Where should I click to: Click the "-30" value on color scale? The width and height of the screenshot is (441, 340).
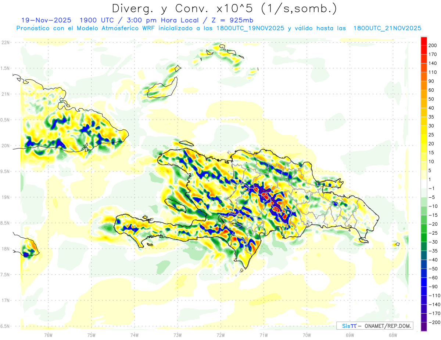click(433, 242)
